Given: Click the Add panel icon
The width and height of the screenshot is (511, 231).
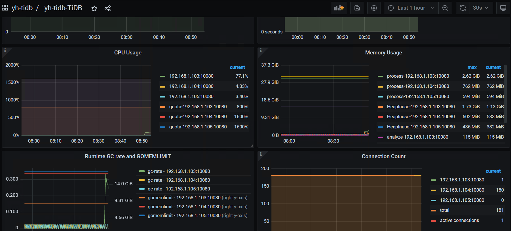Looking at the screenshot, I should [x=339, y=8].
